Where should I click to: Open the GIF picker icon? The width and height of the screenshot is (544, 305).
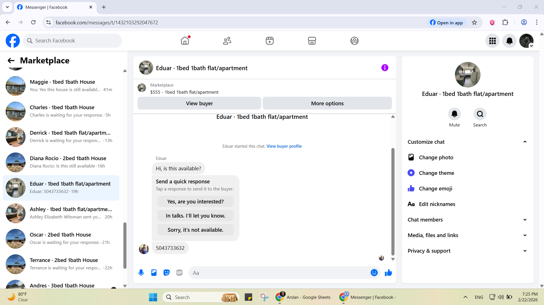point(179,273)
